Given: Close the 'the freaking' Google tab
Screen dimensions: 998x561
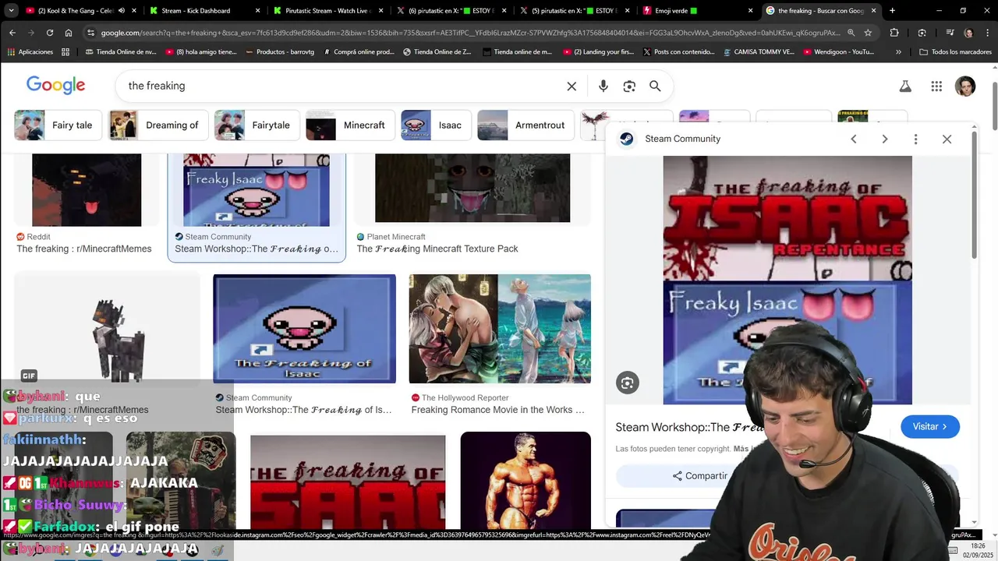Looking at the screenshot, I should click(873, 11).
